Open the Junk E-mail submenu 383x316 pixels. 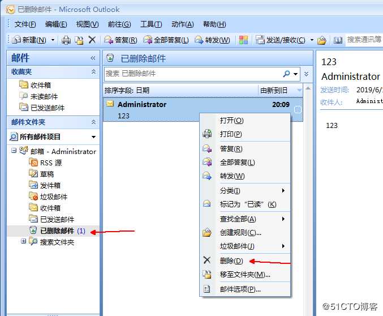click(246, 246)
